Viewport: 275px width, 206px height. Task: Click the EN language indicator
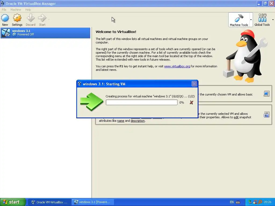tap(232, 202)
